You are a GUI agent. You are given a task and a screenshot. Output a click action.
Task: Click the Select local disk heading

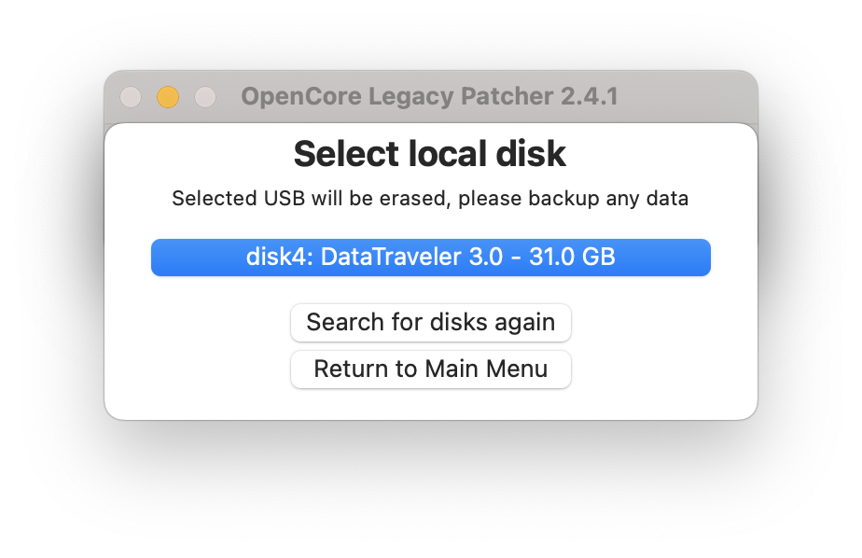[429, 153]
